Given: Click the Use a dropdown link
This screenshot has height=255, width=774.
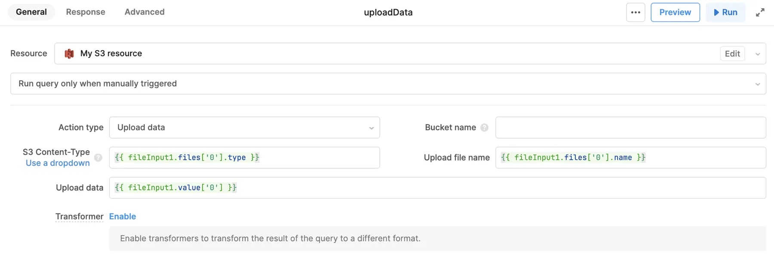Looking at the screenshot, I should tap(58, 163).
